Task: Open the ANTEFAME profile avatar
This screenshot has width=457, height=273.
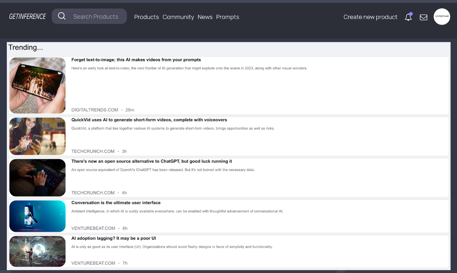Action: coord(442,17)
